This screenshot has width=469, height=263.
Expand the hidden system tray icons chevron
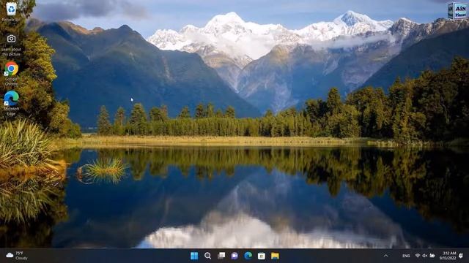pyautogui.click(x=386, y=256)
